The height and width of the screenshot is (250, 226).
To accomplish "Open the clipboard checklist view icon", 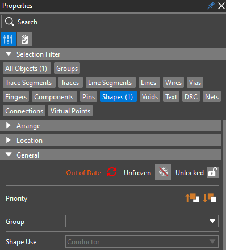I will [24, 39].
